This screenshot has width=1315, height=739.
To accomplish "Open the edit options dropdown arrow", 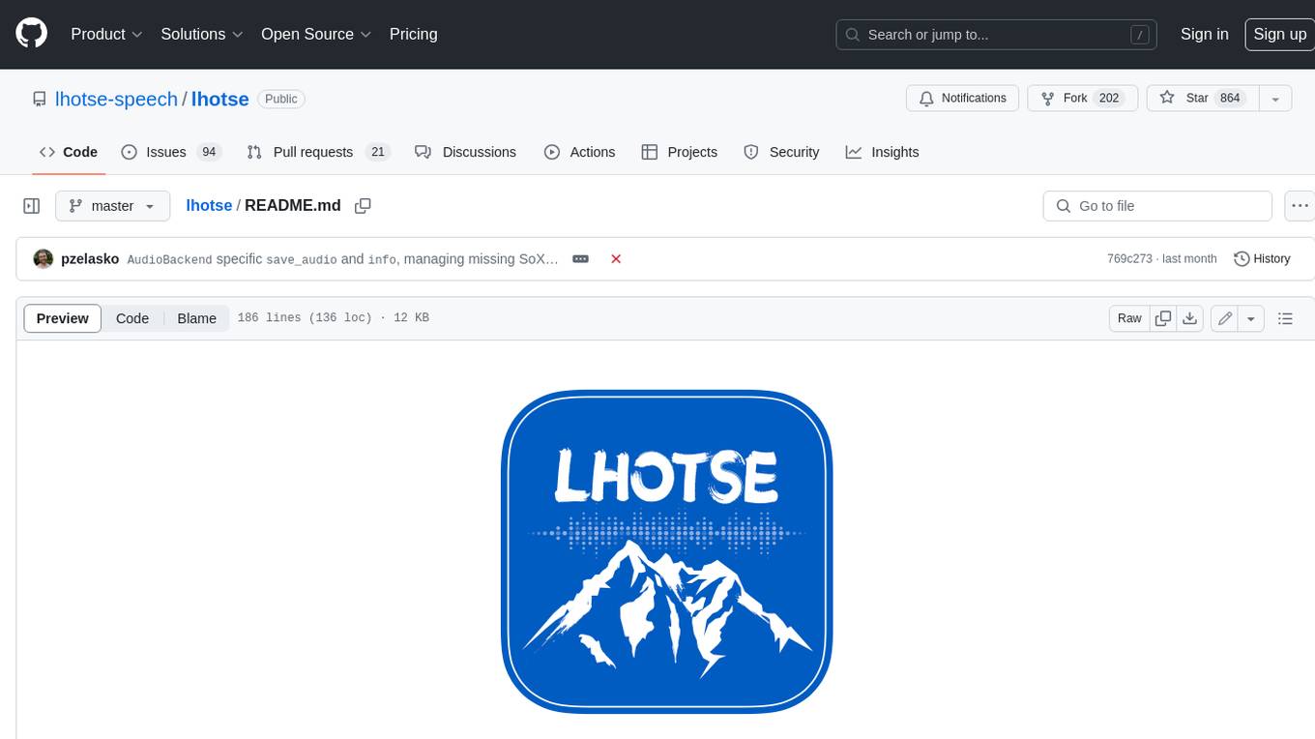I will pyautogui.click(x=1251, y=318).
